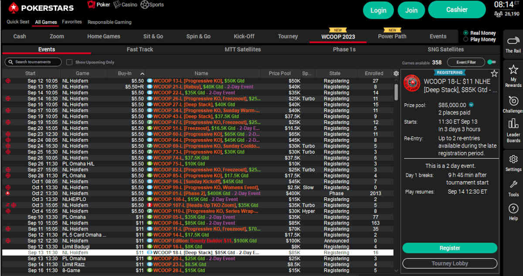Open the Challenges target icon
The image size is (523, 276).
pos(513,101)
